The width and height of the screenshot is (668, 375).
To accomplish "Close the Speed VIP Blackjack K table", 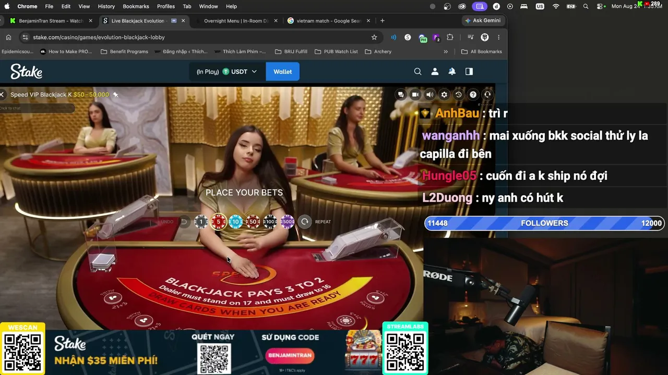I will click(2, 95).
